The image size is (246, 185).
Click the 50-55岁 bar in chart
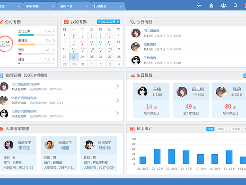click(x=229, y=157)
